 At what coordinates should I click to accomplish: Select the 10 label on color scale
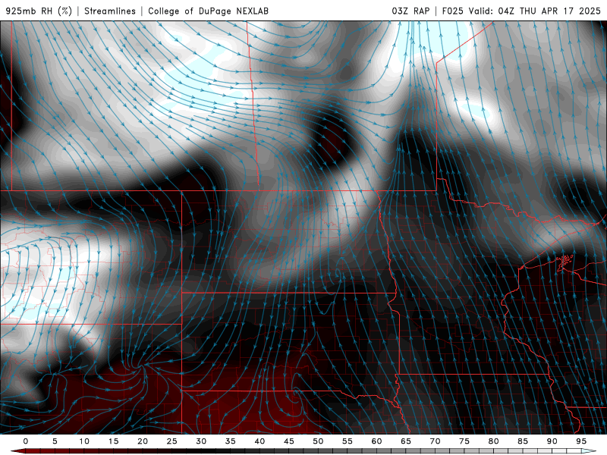click(84, 441)
